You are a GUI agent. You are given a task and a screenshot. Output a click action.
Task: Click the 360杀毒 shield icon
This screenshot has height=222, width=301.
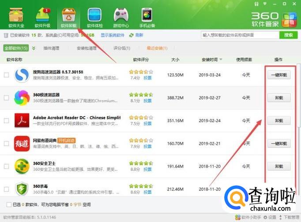point(22,188)
